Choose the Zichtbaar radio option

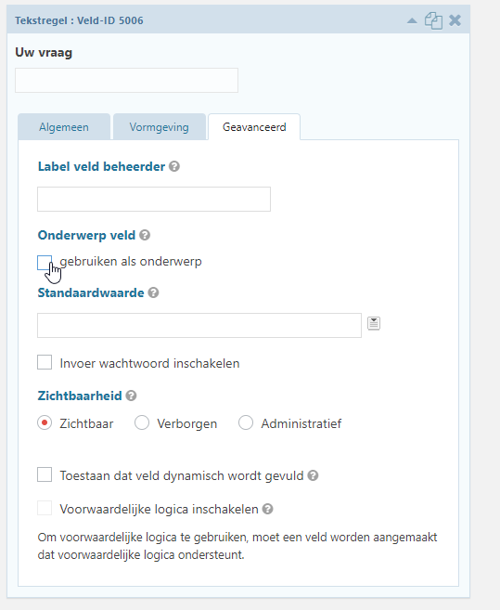click(x=45, y=422)
